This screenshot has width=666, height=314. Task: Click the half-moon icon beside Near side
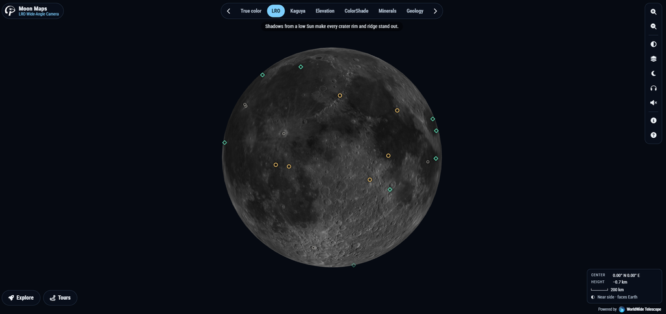pyautogui.click(x=593, y=297)
